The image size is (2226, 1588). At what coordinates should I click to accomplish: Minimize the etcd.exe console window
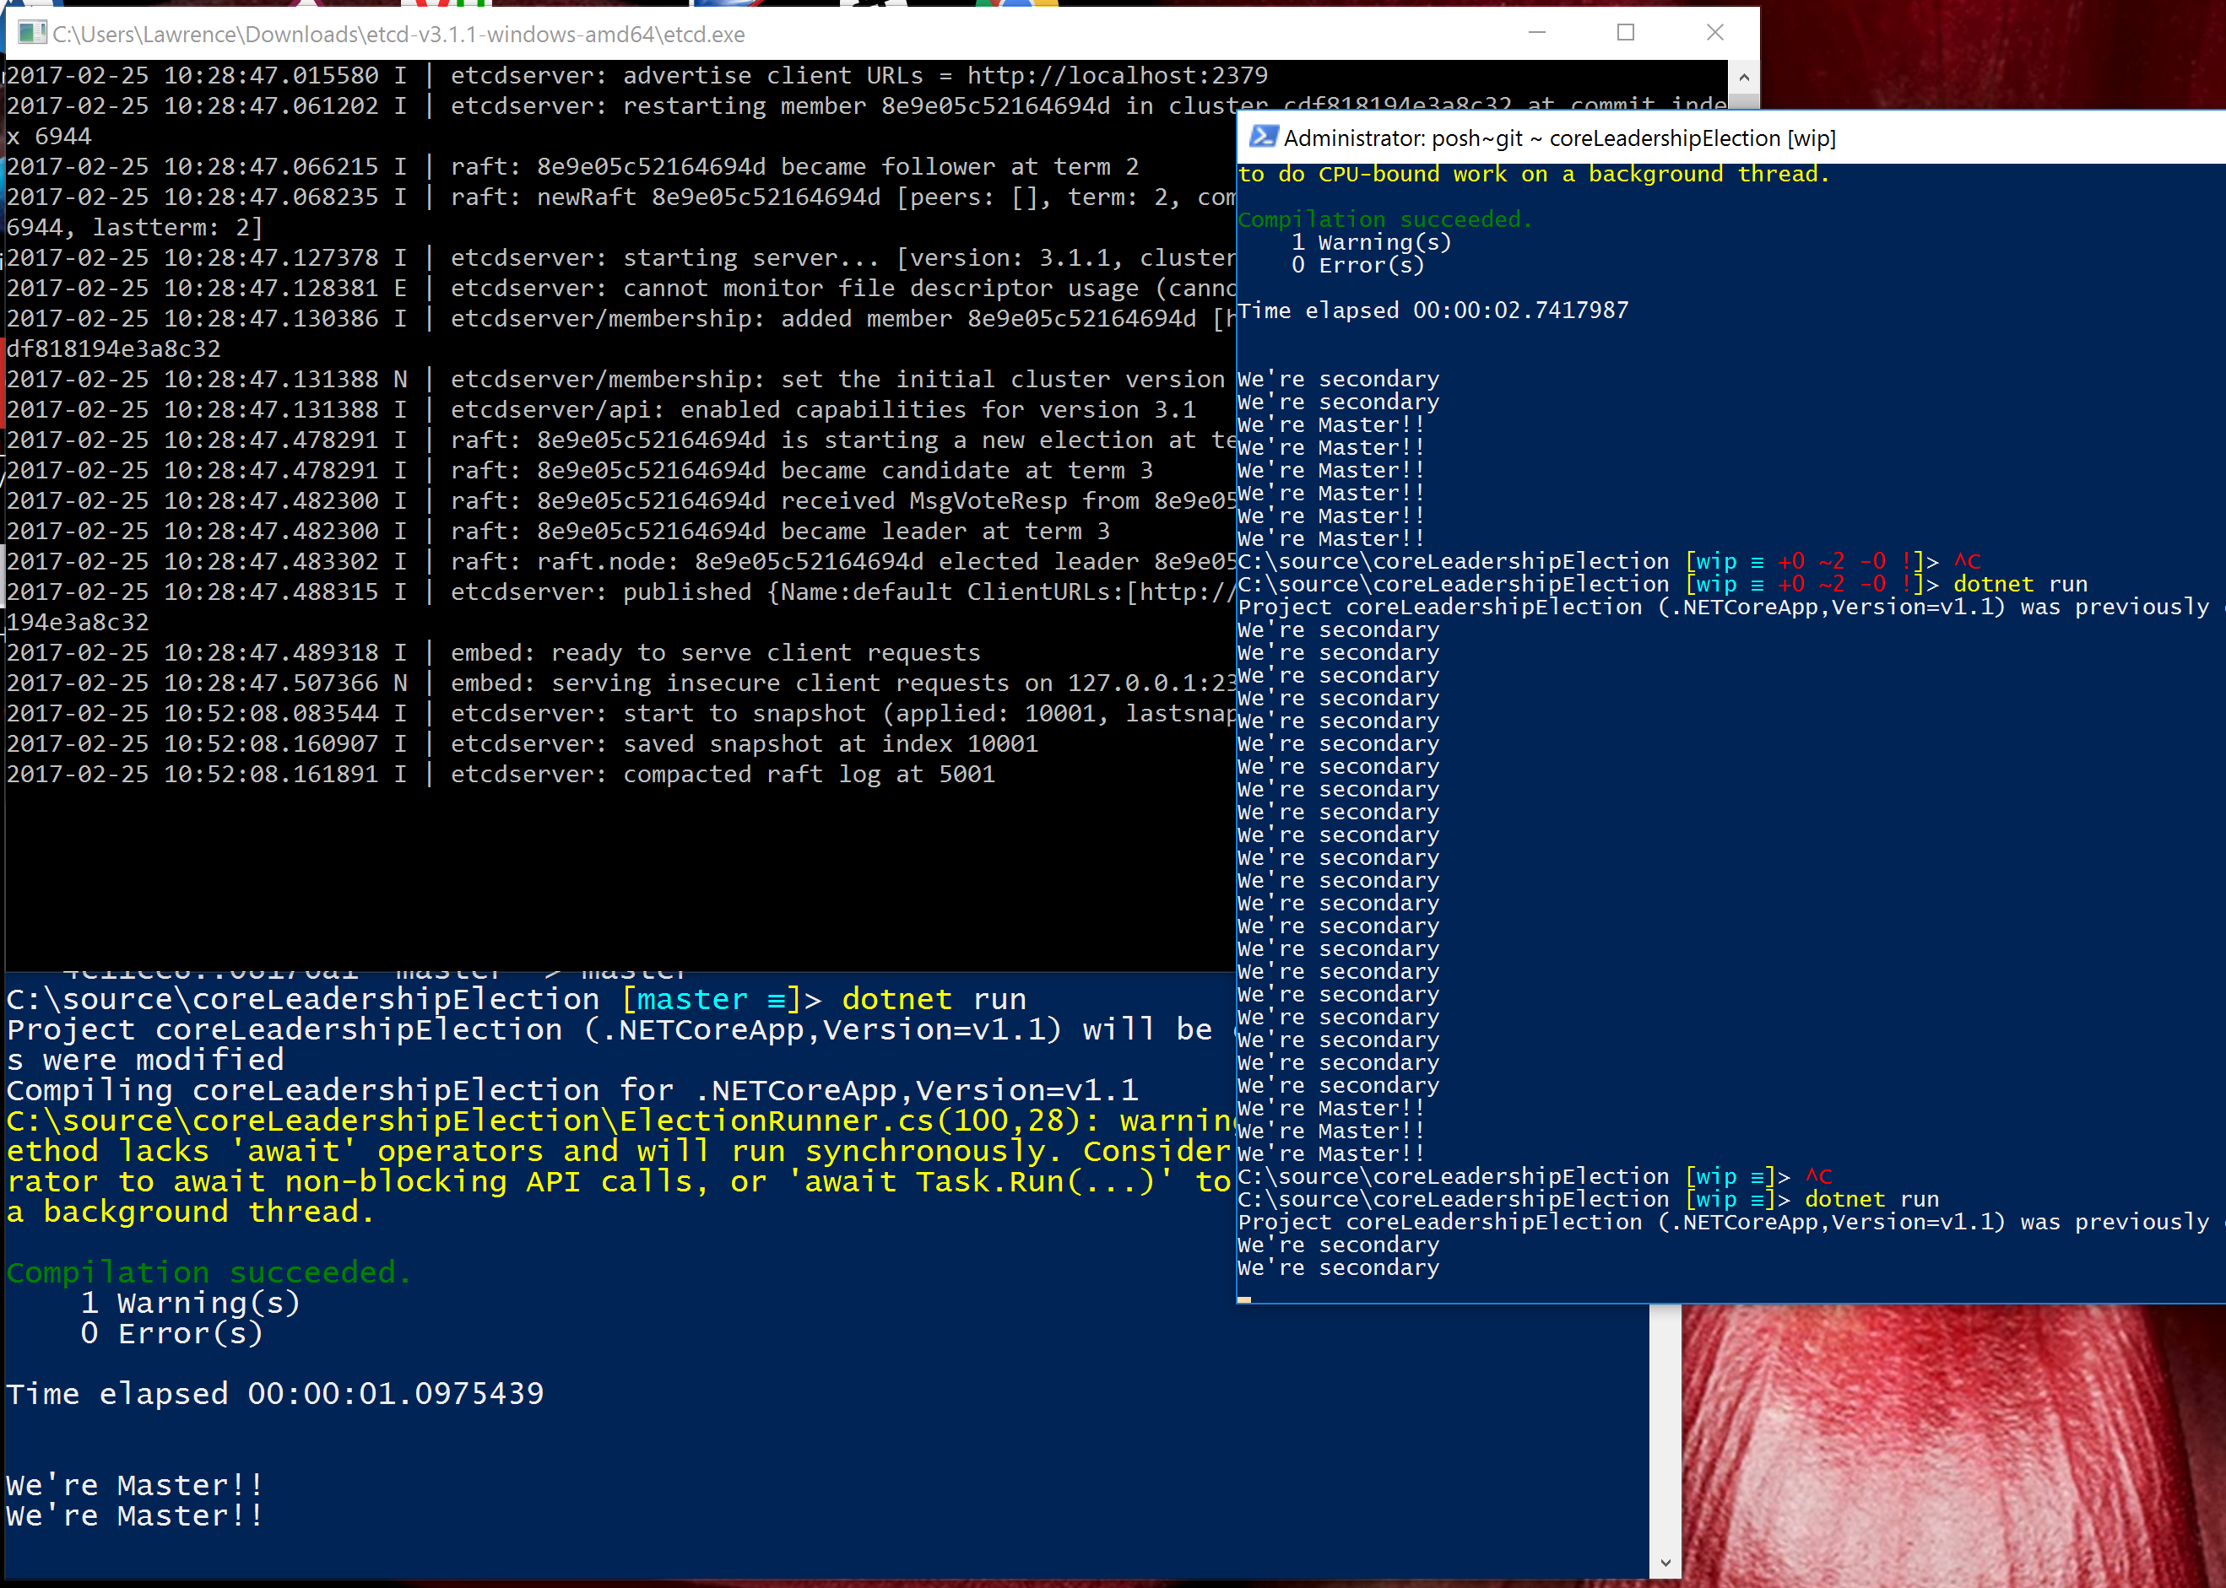1536,33
